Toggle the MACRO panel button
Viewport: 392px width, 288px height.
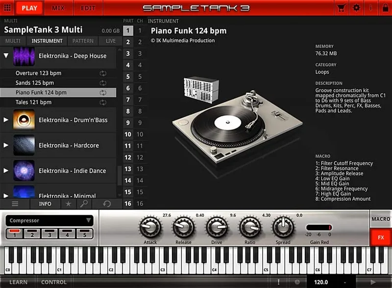(x=381, y=219)
